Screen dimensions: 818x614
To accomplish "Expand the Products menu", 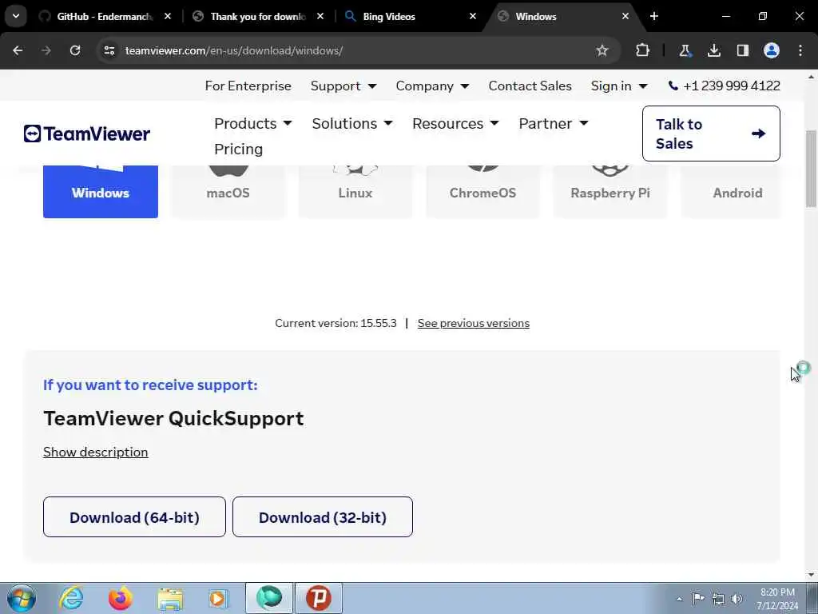I will (x=253, y=124).
